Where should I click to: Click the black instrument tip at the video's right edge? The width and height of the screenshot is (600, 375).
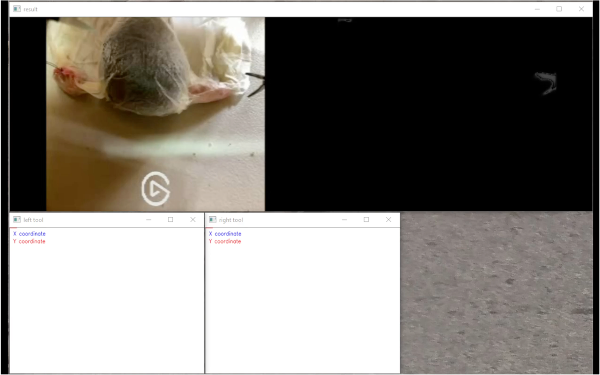[x=256, y=84]
